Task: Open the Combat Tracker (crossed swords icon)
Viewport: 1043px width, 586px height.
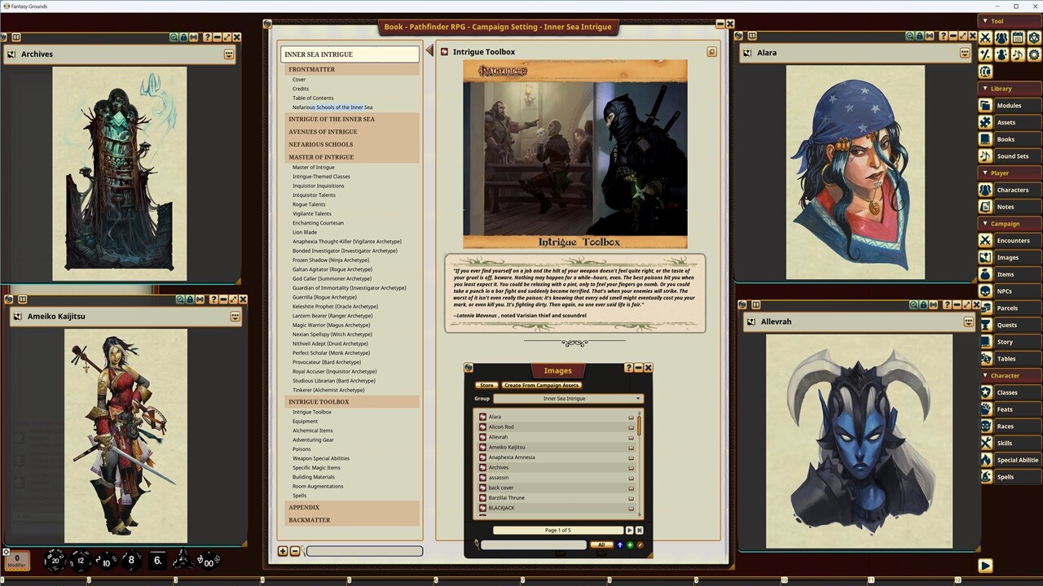Action: click(x=985, y=38)
